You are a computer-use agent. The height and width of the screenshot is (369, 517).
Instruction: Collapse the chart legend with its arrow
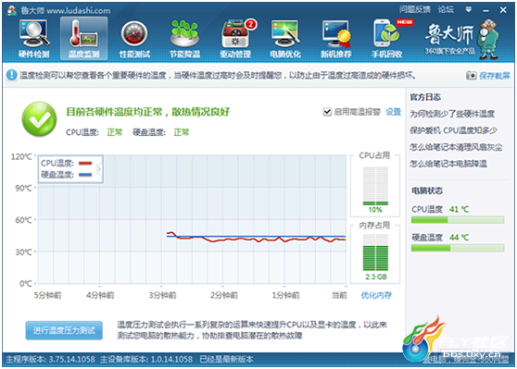pyautogui.click(x=99, y=169)
